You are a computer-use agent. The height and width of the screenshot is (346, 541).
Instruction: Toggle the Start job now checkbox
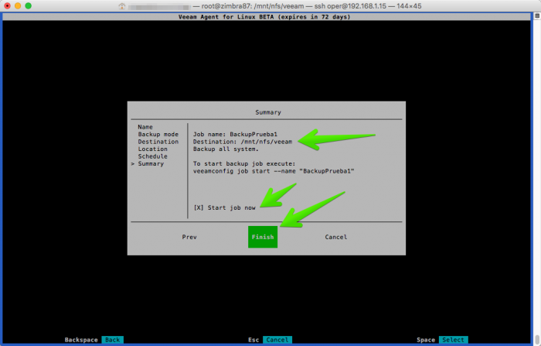199,207
